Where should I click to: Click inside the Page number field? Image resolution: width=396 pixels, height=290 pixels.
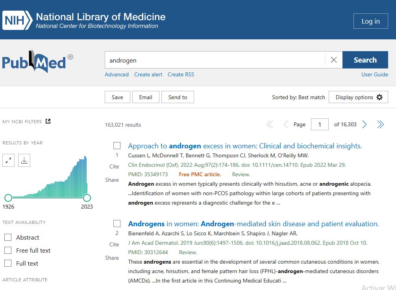pyautogui.click(x=320, y=124)
